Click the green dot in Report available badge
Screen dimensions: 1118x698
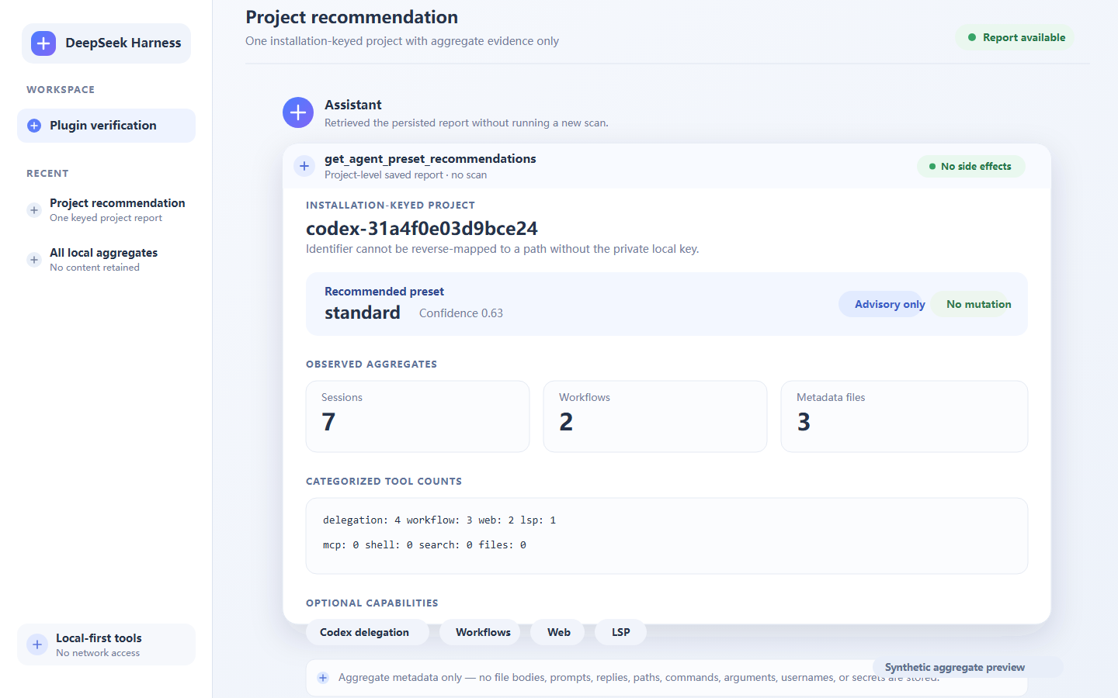pos(971,37)
